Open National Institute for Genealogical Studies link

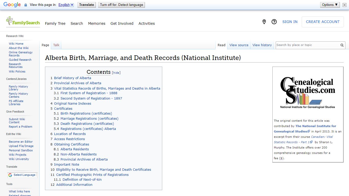(x=305, y=129)
